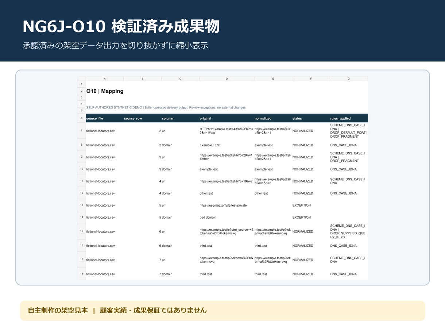Click "example.test" normalized cell in row 8
Viewport: 445px width, 334px height.
point(264,145)
